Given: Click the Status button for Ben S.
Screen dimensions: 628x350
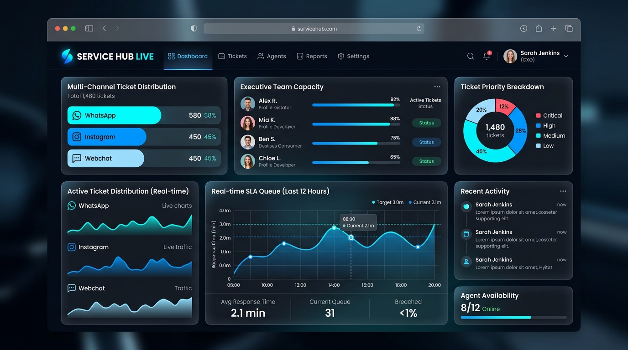Looking at the screenshot, I should [426, 142].
